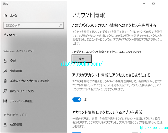Viewport: 168px width, 133px height.
Task: Open 診断 & フィードバック settings
Action: [22, 91]
